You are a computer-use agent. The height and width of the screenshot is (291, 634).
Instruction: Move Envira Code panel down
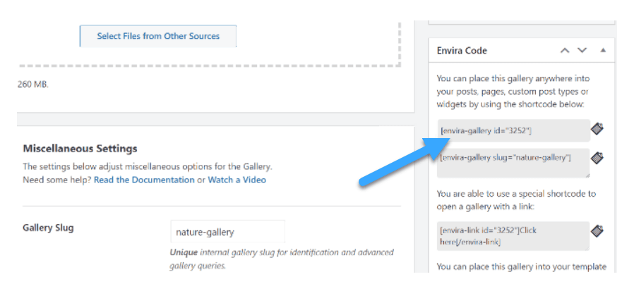(x=582, y=51)
